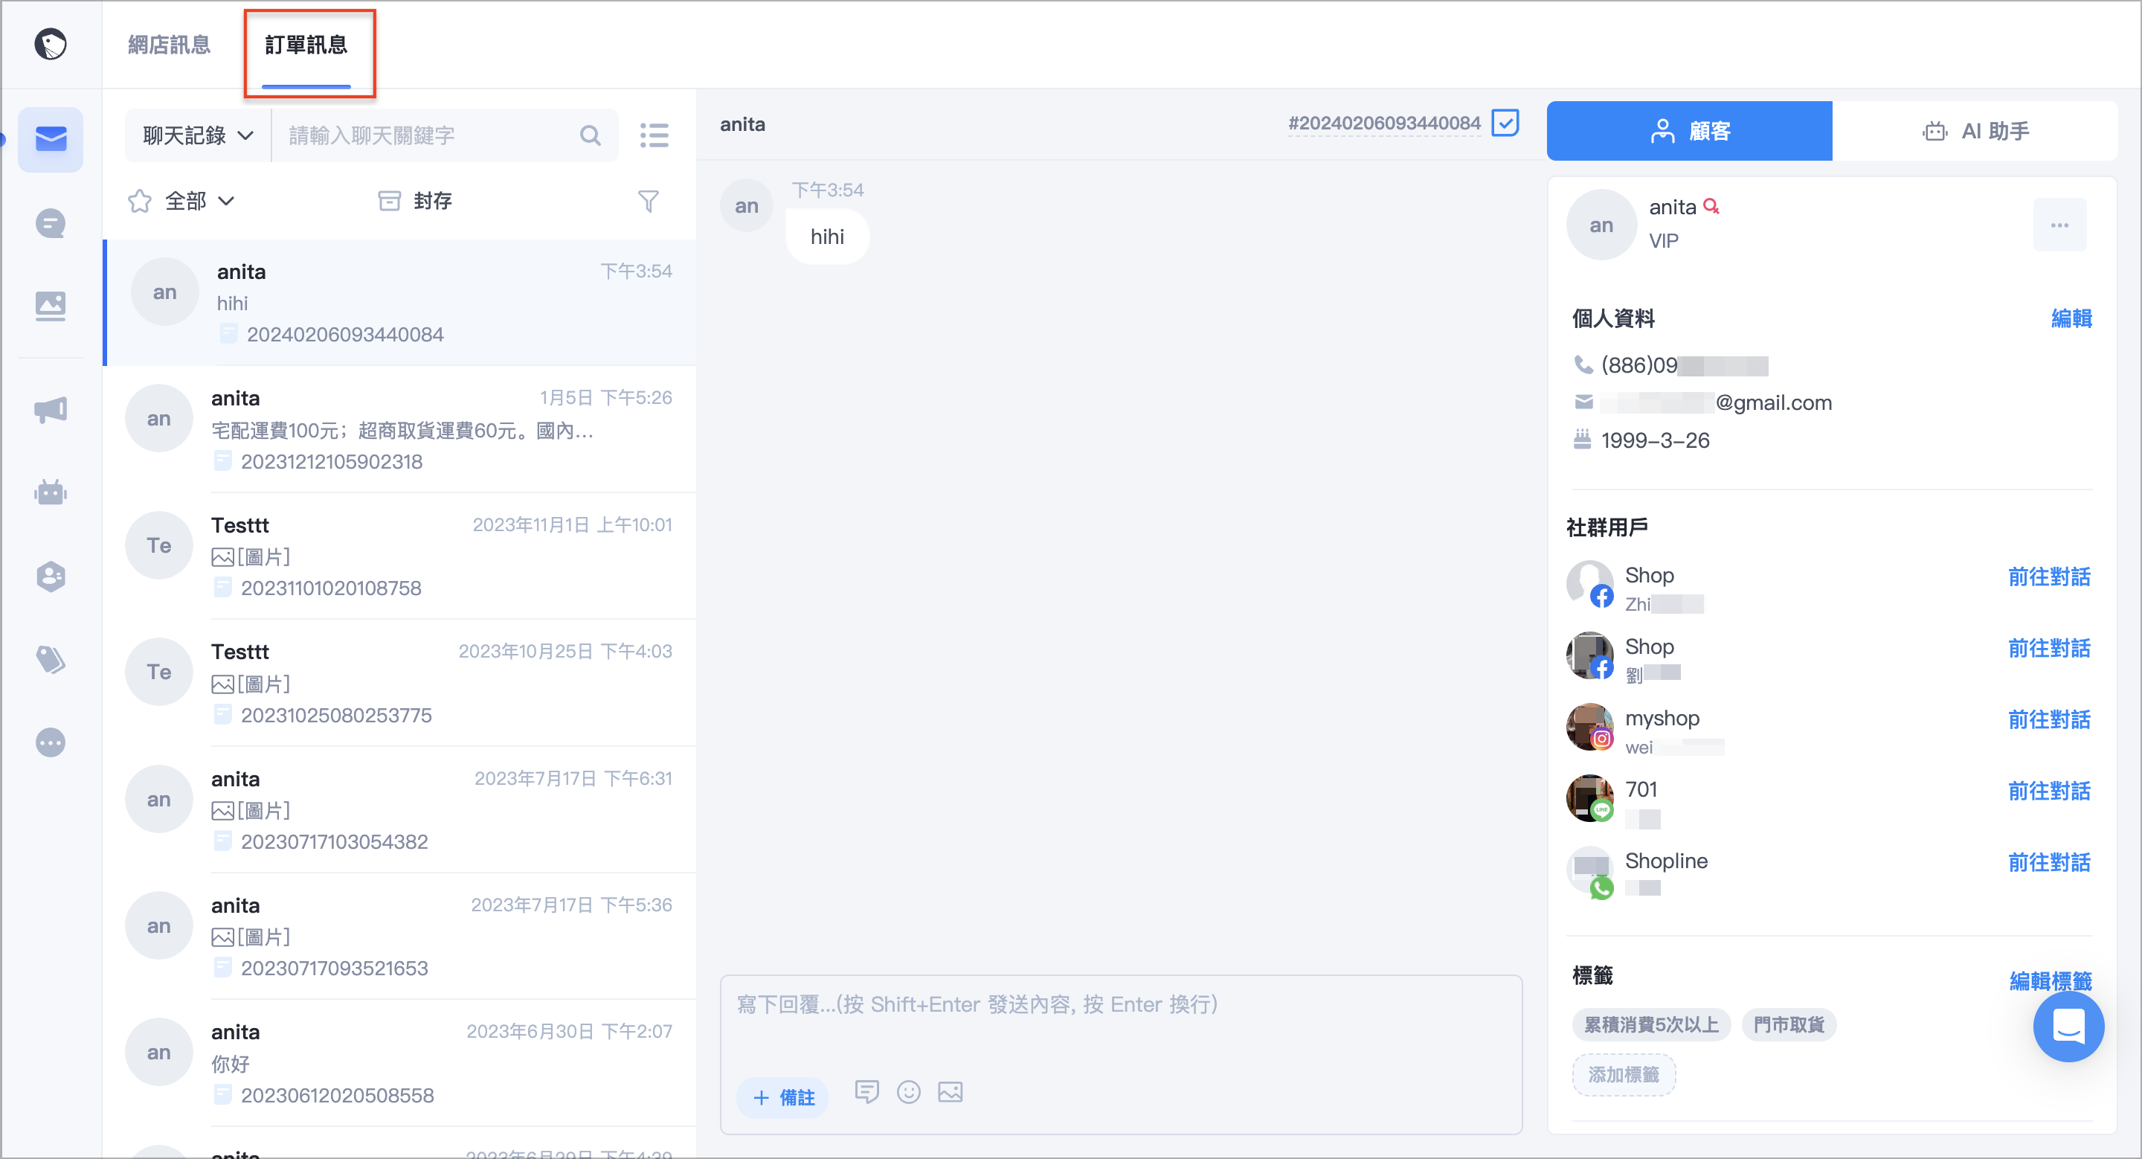The width and height of the screenshot is (2142, 1159).
Task: Open the Testtt conversation order 20231025080253775
Action: click(x=400, y=683)
